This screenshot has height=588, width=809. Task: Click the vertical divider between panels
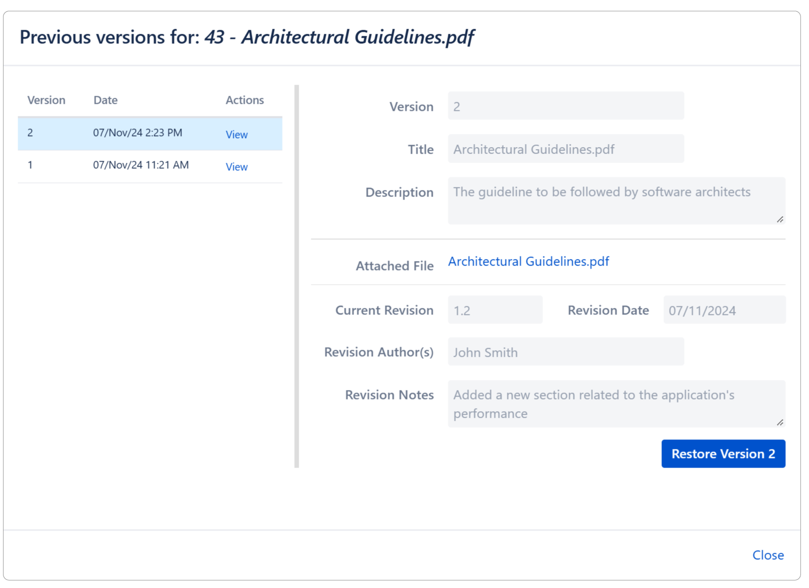pos(297,276)
